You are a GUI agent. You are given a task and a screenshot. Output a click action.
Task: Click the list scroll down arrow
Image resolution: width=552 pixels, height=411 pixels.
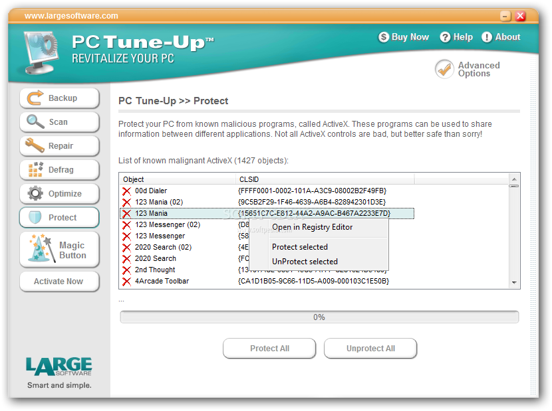pos(514,282)
